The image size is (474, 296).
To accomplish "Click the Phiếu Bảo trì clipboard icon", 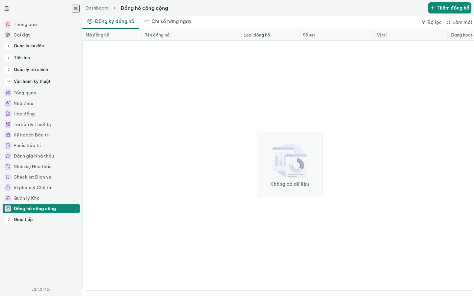I will (x=8, y=145).
